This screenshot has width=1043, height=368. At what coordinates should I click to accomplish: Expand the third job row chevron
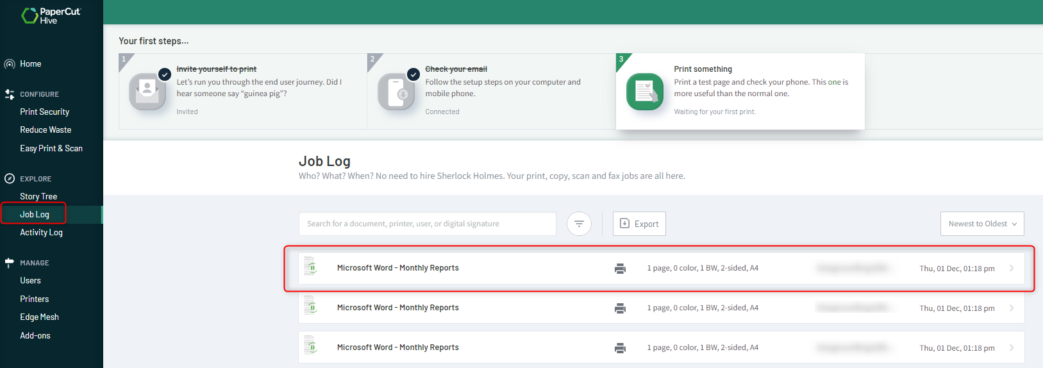pyautogui.click(x=1012, y=348)
